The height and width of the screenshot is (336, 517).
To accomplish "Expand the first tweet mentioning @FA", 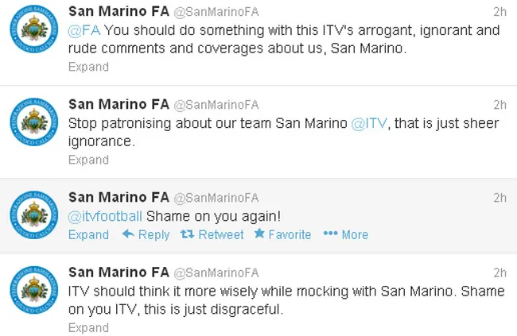I will click(x=88, y=67).
